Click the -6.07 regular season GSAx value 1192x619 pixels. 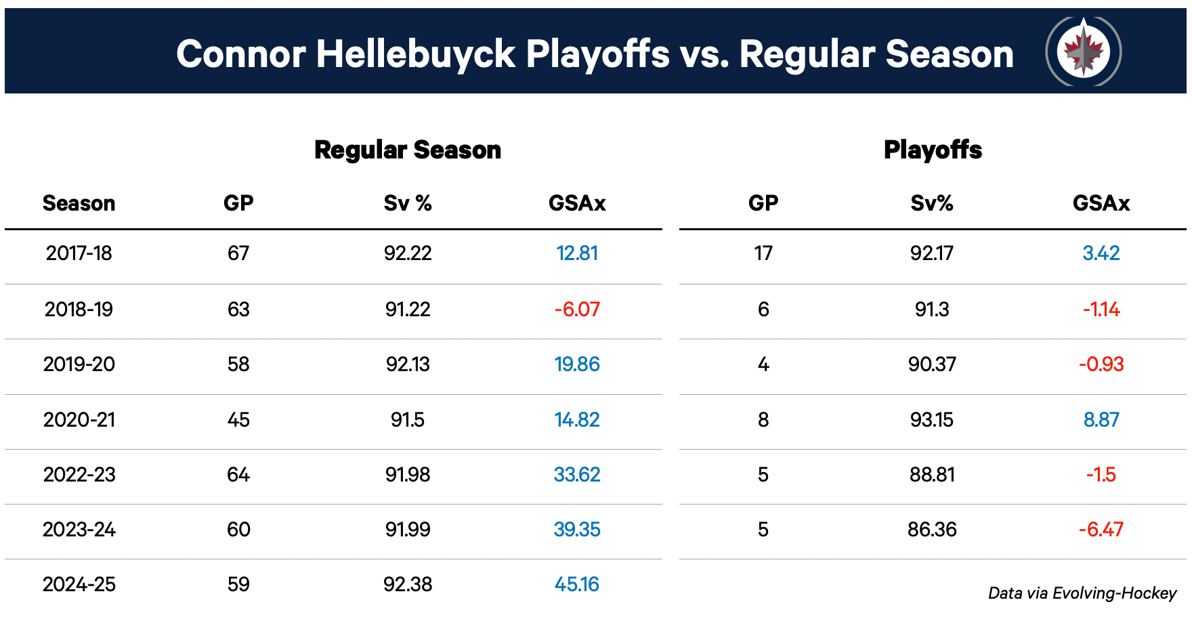tap(577, 309)
